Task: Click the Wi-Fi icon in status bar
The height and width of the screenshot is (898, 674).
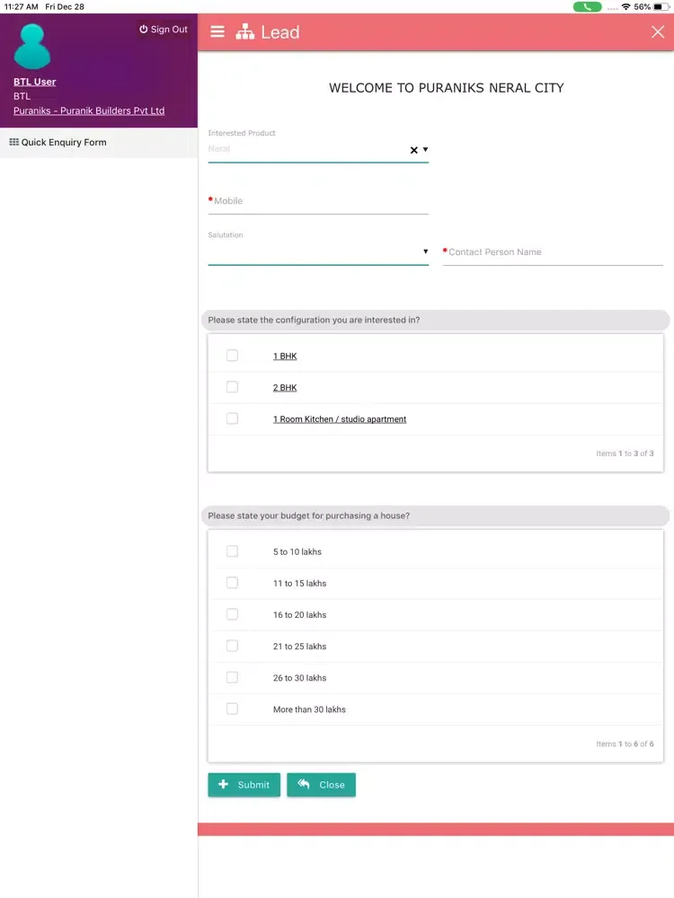Action: point(625,7)
